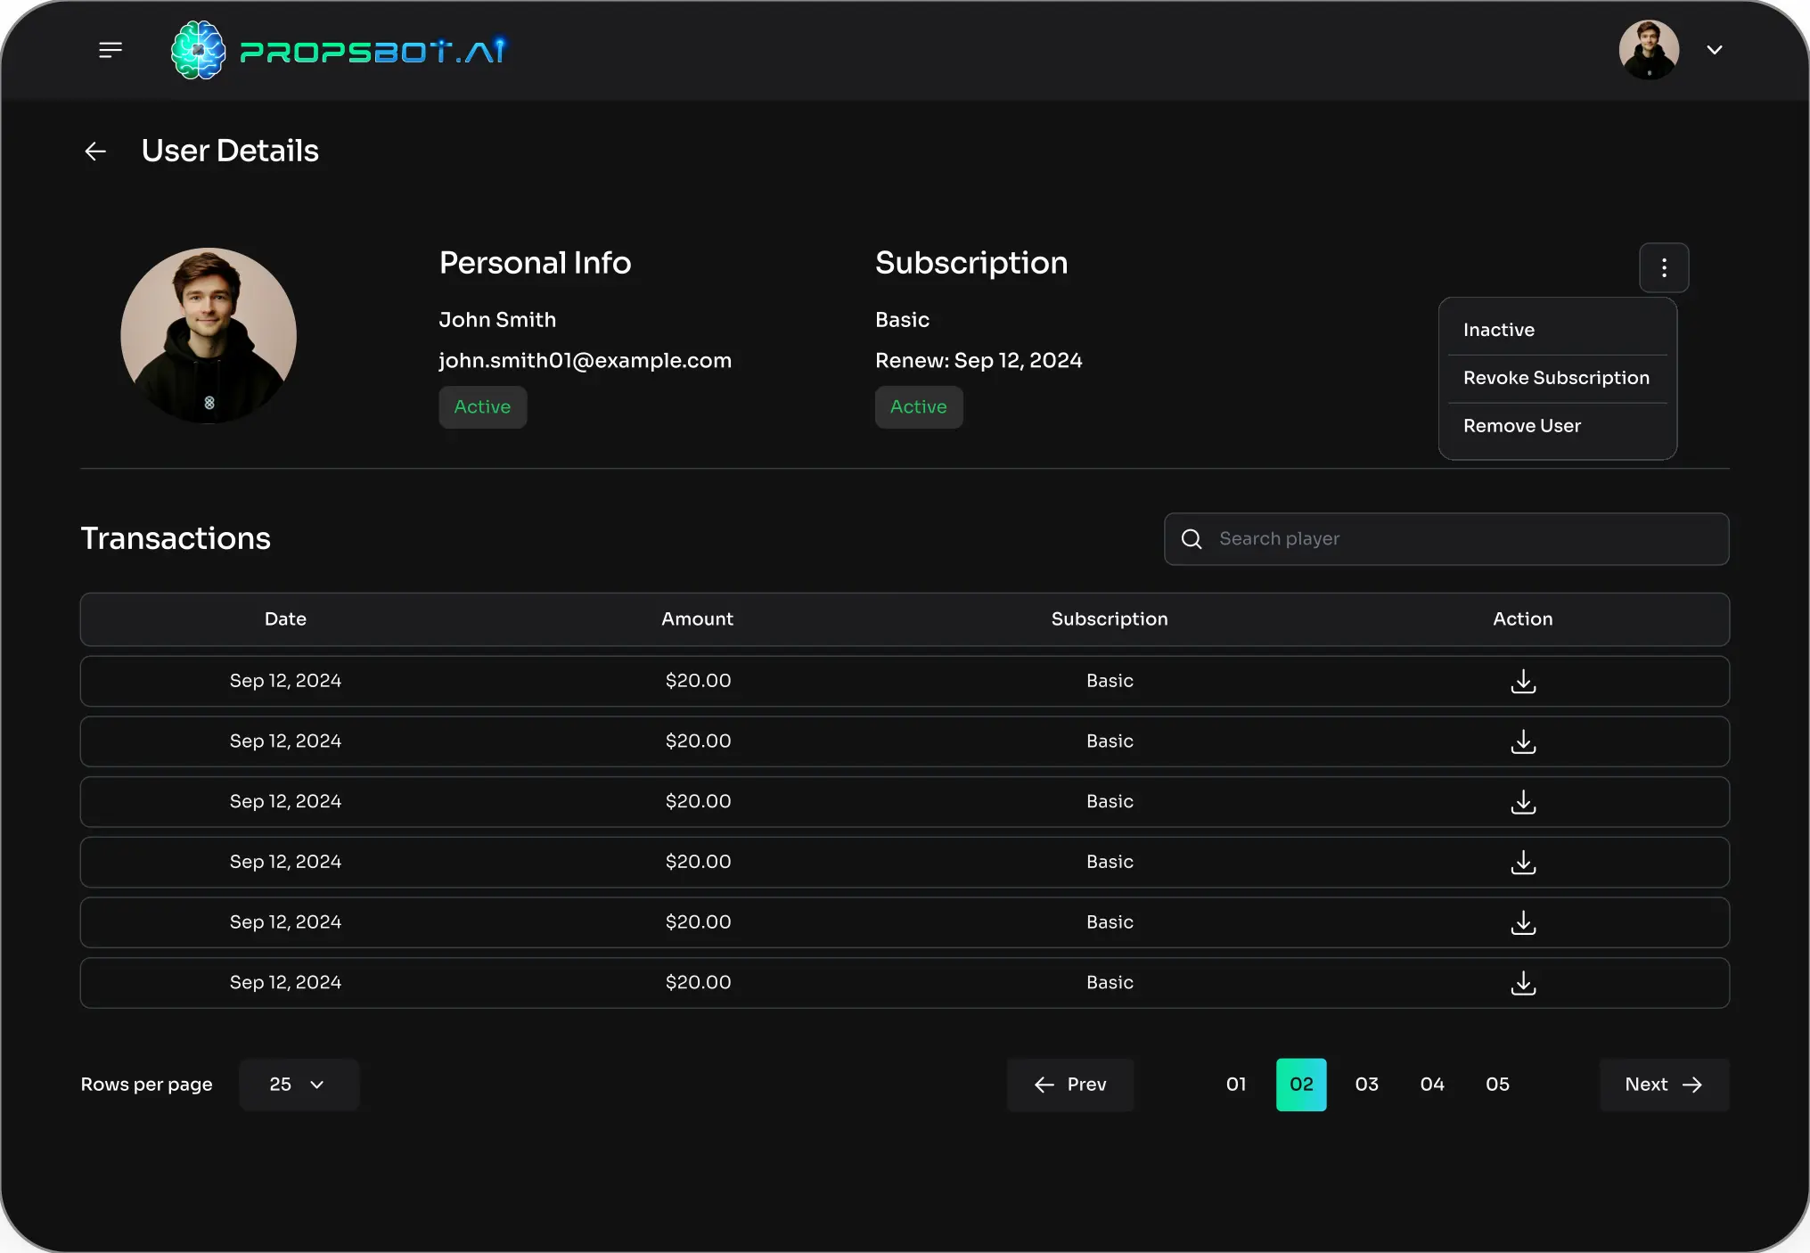The image size is (1810, 1253).
Task: Click the email john.smith01@example.com
Action: click(585, 361)
